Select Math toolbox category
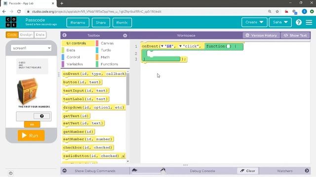Image resolution: width=316 pixels, height=177 pixels. 105,57
